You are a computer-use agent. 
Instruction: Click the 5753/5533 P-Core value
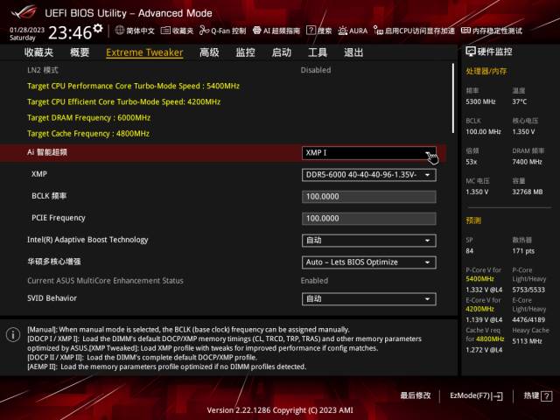click(x=528, y=290)
